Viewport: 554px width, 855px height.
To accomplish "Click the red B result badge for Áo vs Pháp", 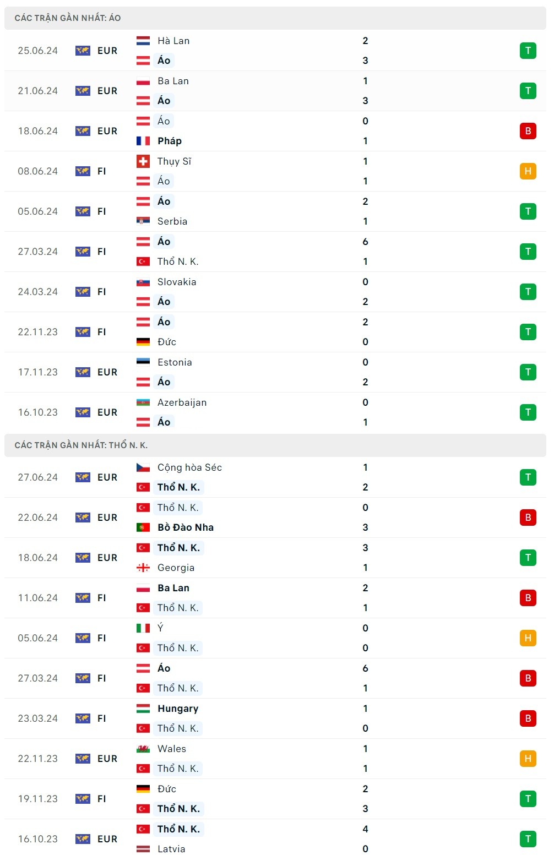I will tap(528, 131).
